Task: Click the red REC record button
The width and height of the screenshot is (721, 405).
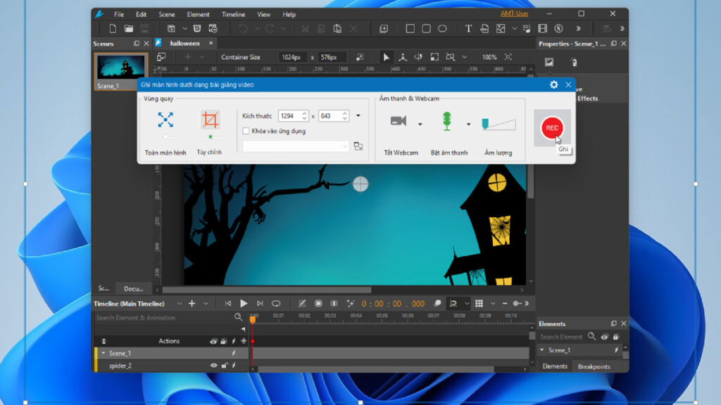Action: pyautogui.click(x=552, y=128)
